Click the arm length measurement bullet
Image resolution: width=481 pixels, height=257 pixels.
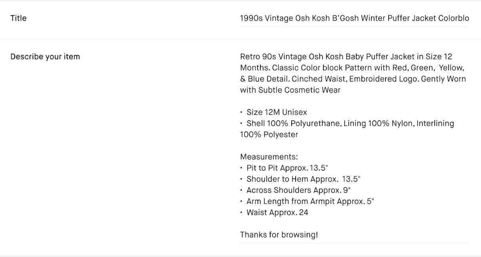tap(308, 201)
